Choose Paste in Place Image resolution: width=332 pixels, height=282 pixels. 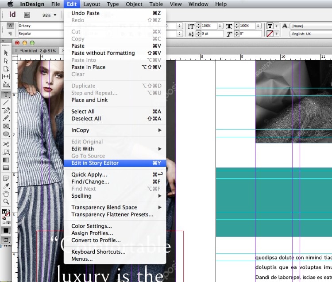pos(115,67)
